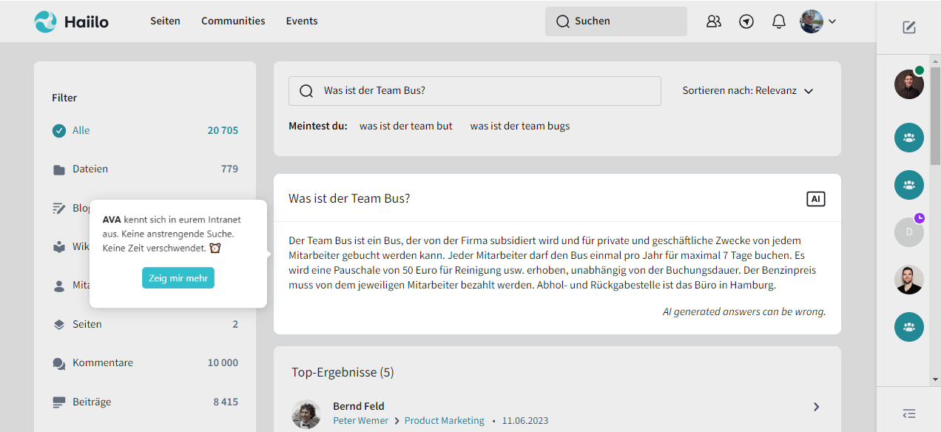Click the Haiilo logo
The height and width of the screenshot is (432, 941).
[71, 21]
